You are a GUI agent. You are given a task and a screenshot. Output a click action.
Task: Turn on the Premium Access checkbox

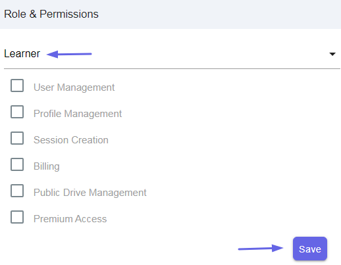coord(17,217)
